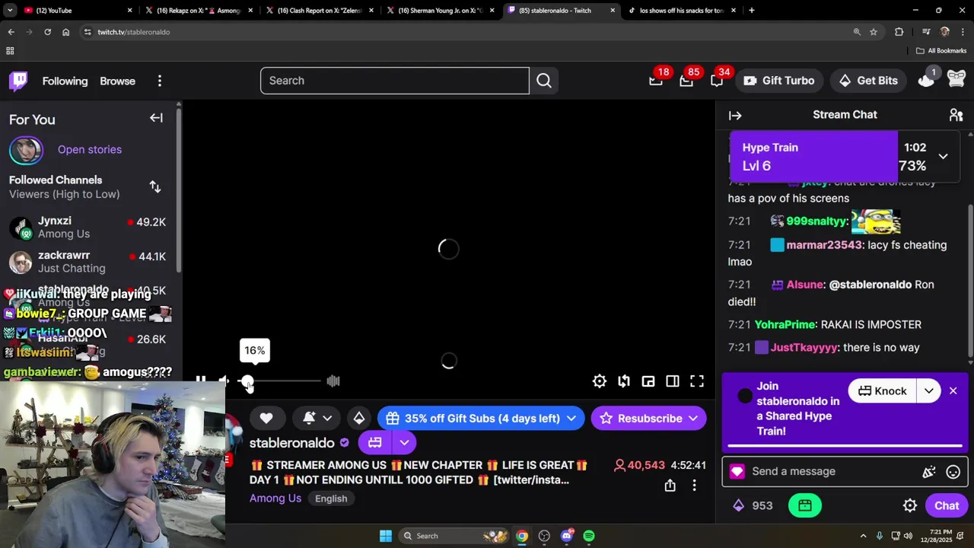
Task: Expand the Hype Train Lvl 6 banner
Action: pyautogui.click(x=943, y=156)
